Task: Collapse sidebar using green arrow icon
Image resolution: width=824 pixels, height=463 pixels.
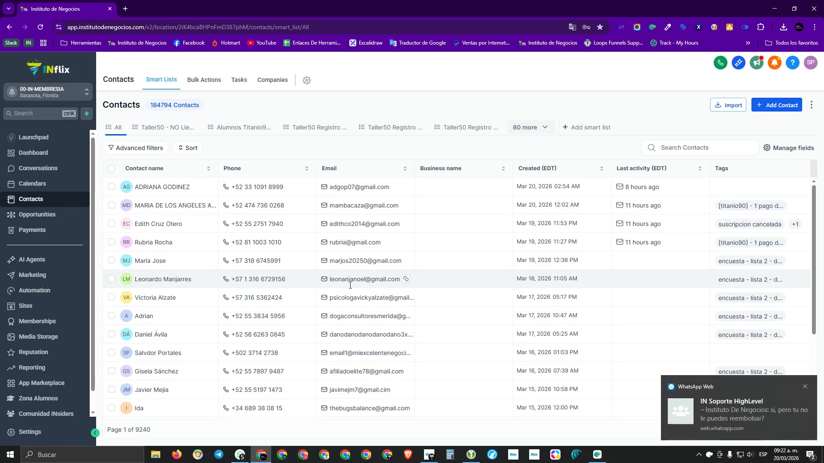Action: pos(95,433)
